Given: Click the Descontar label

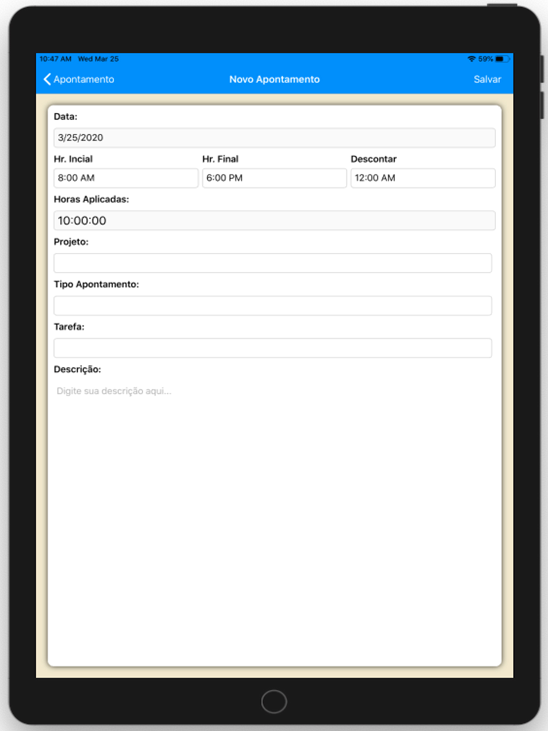Looking at the screenshot, I should coord(374,159).
